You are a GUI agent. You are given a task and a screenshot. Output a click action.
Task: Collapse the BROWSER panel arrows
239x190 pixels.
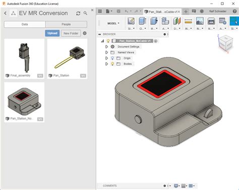tap(100, 34)
